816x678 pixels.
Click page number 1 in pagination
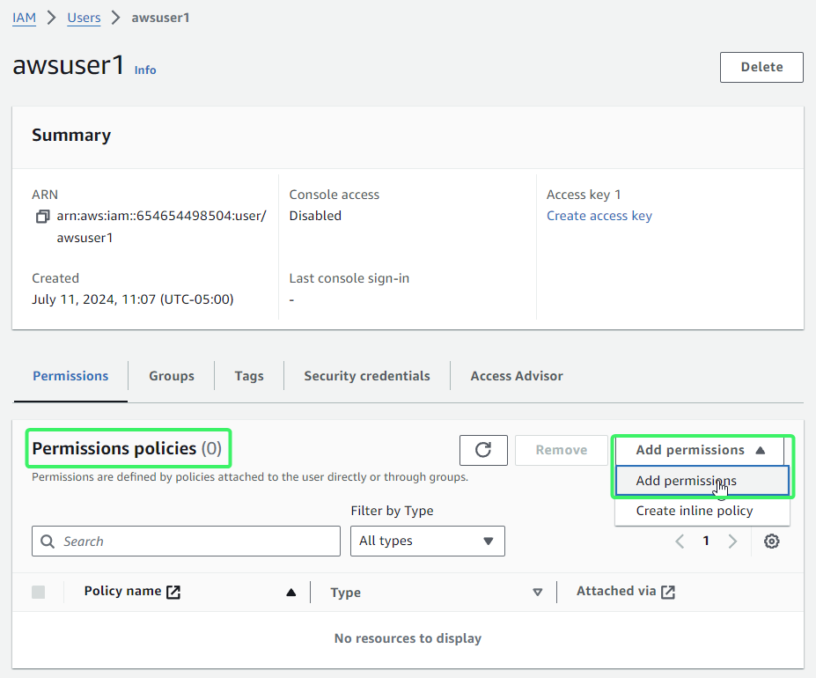[706, 541]
